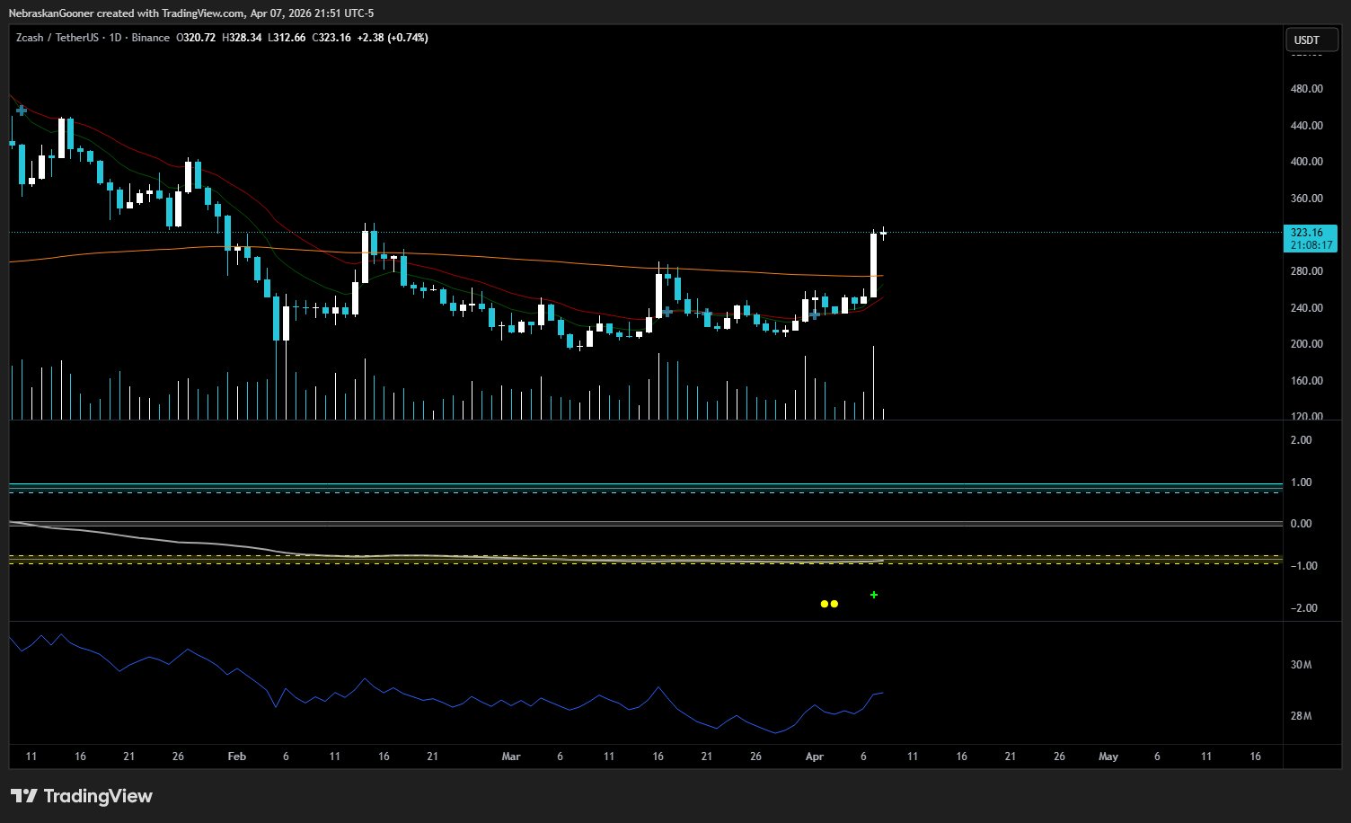Click the blue cross marker on early April candle
1351x823 pixels.
[x=815, y=314]
